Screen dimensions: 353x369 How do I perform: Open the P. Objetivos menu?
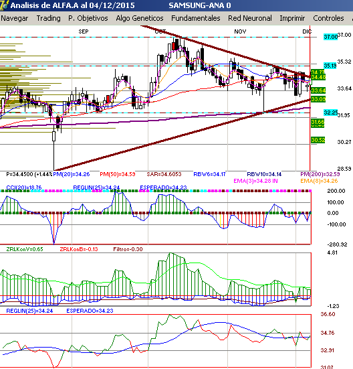pos(88,18)
